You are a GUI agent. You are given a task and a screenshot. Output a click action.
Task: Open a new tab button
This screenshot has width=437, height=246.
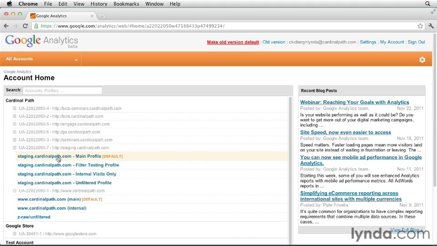[x=102, y=16]
